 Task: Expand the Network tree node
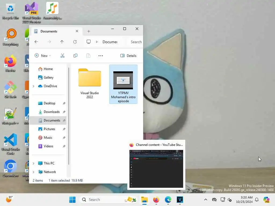pyautogui.click(x=34, y=172)
